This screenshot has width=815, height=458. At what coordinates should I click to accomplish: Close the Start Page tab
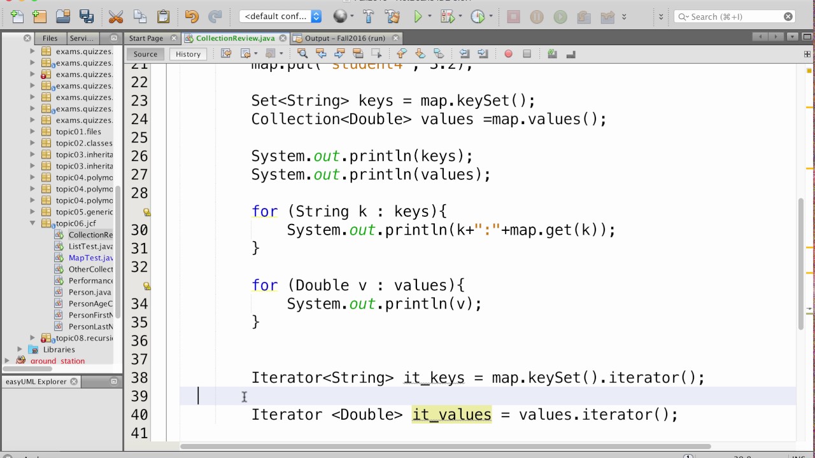(173, 38)
